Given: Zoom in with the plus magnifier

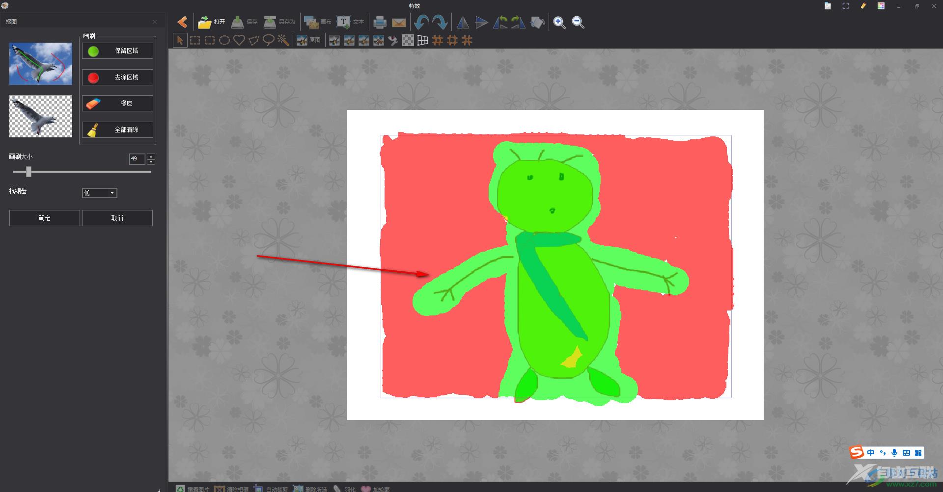Looking at the screenshot, I should point(559,22).
